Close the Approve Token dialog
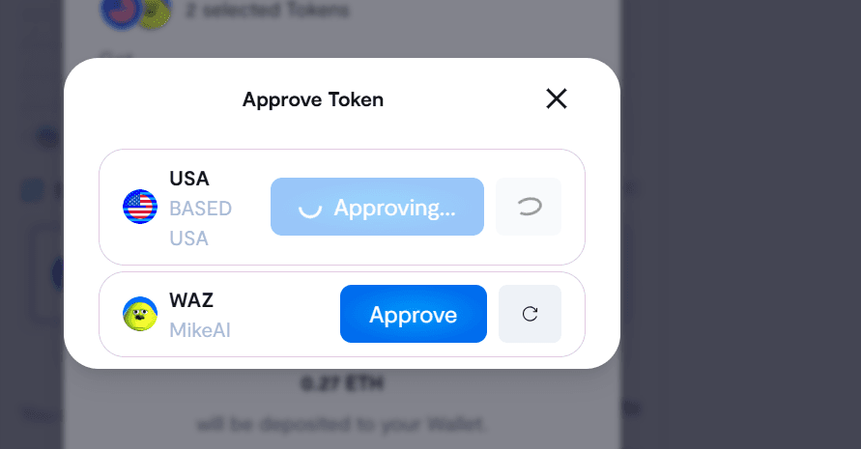This screenshot has width=861, height=449. point(557,98)
